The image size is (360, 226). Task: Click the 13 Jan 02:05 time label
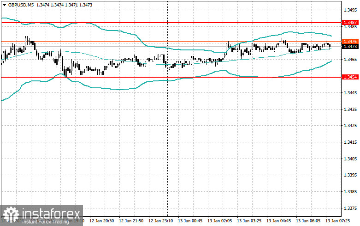tap(220, 221)
